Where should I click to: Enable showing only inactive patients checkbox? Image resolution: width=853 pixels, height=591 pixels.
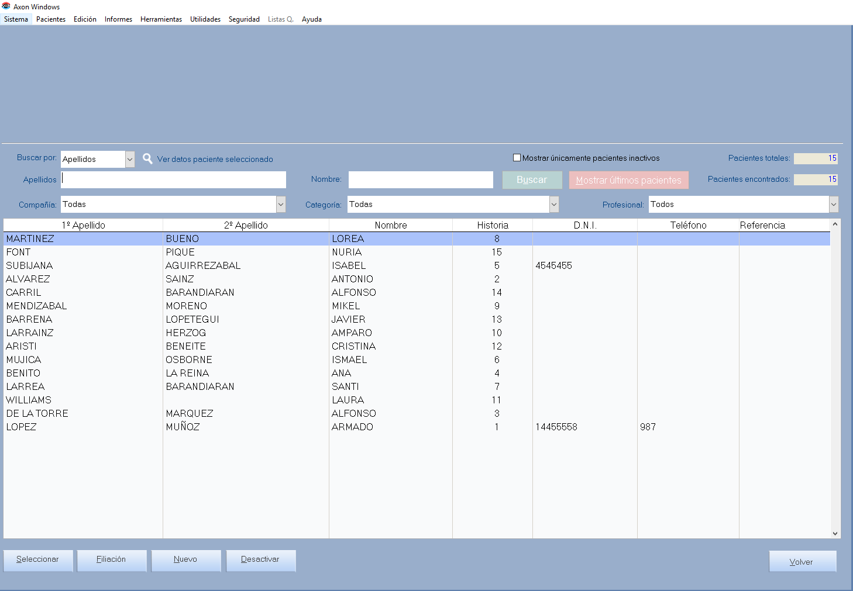[x=517, y=158]
